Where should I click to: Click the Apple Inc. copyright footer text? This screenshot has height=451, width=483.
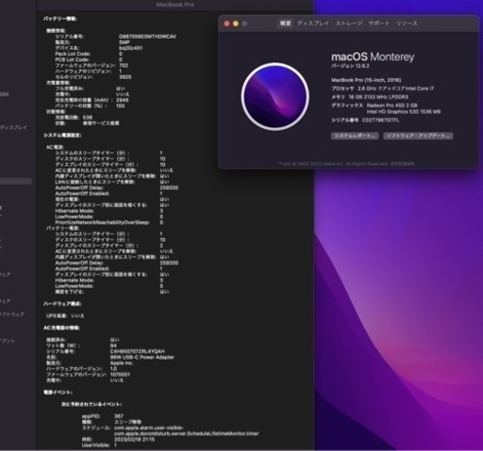click(x=346, y=164)
